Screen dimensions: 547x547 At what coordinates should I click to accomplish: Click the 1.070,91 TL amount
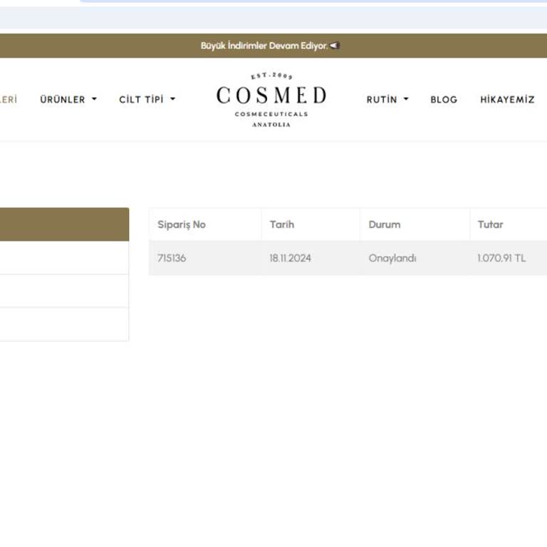[501, 258]
